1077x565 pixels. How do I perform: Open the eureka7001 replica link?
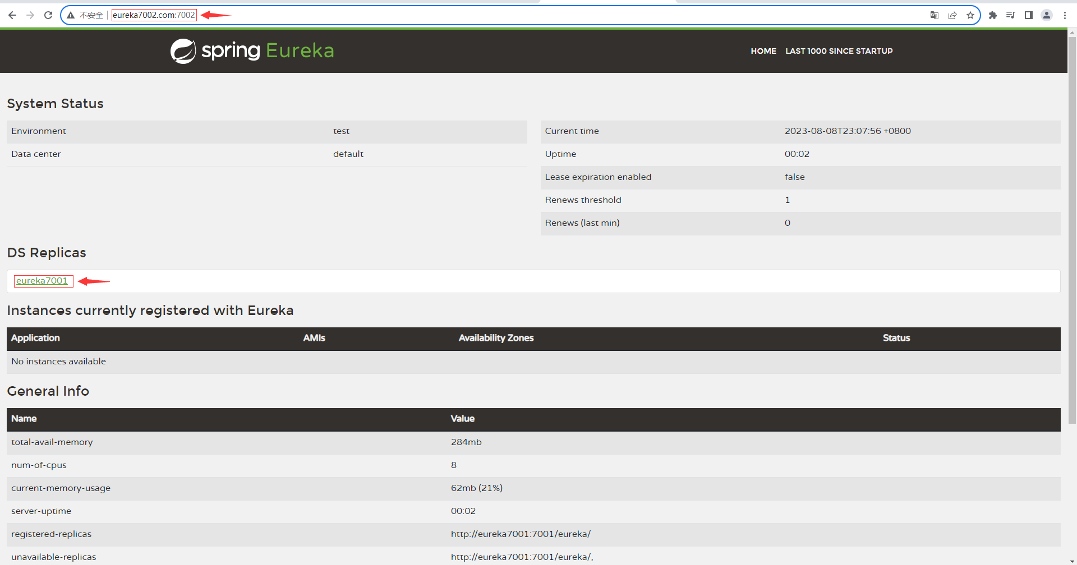click(x=42, y=281)
